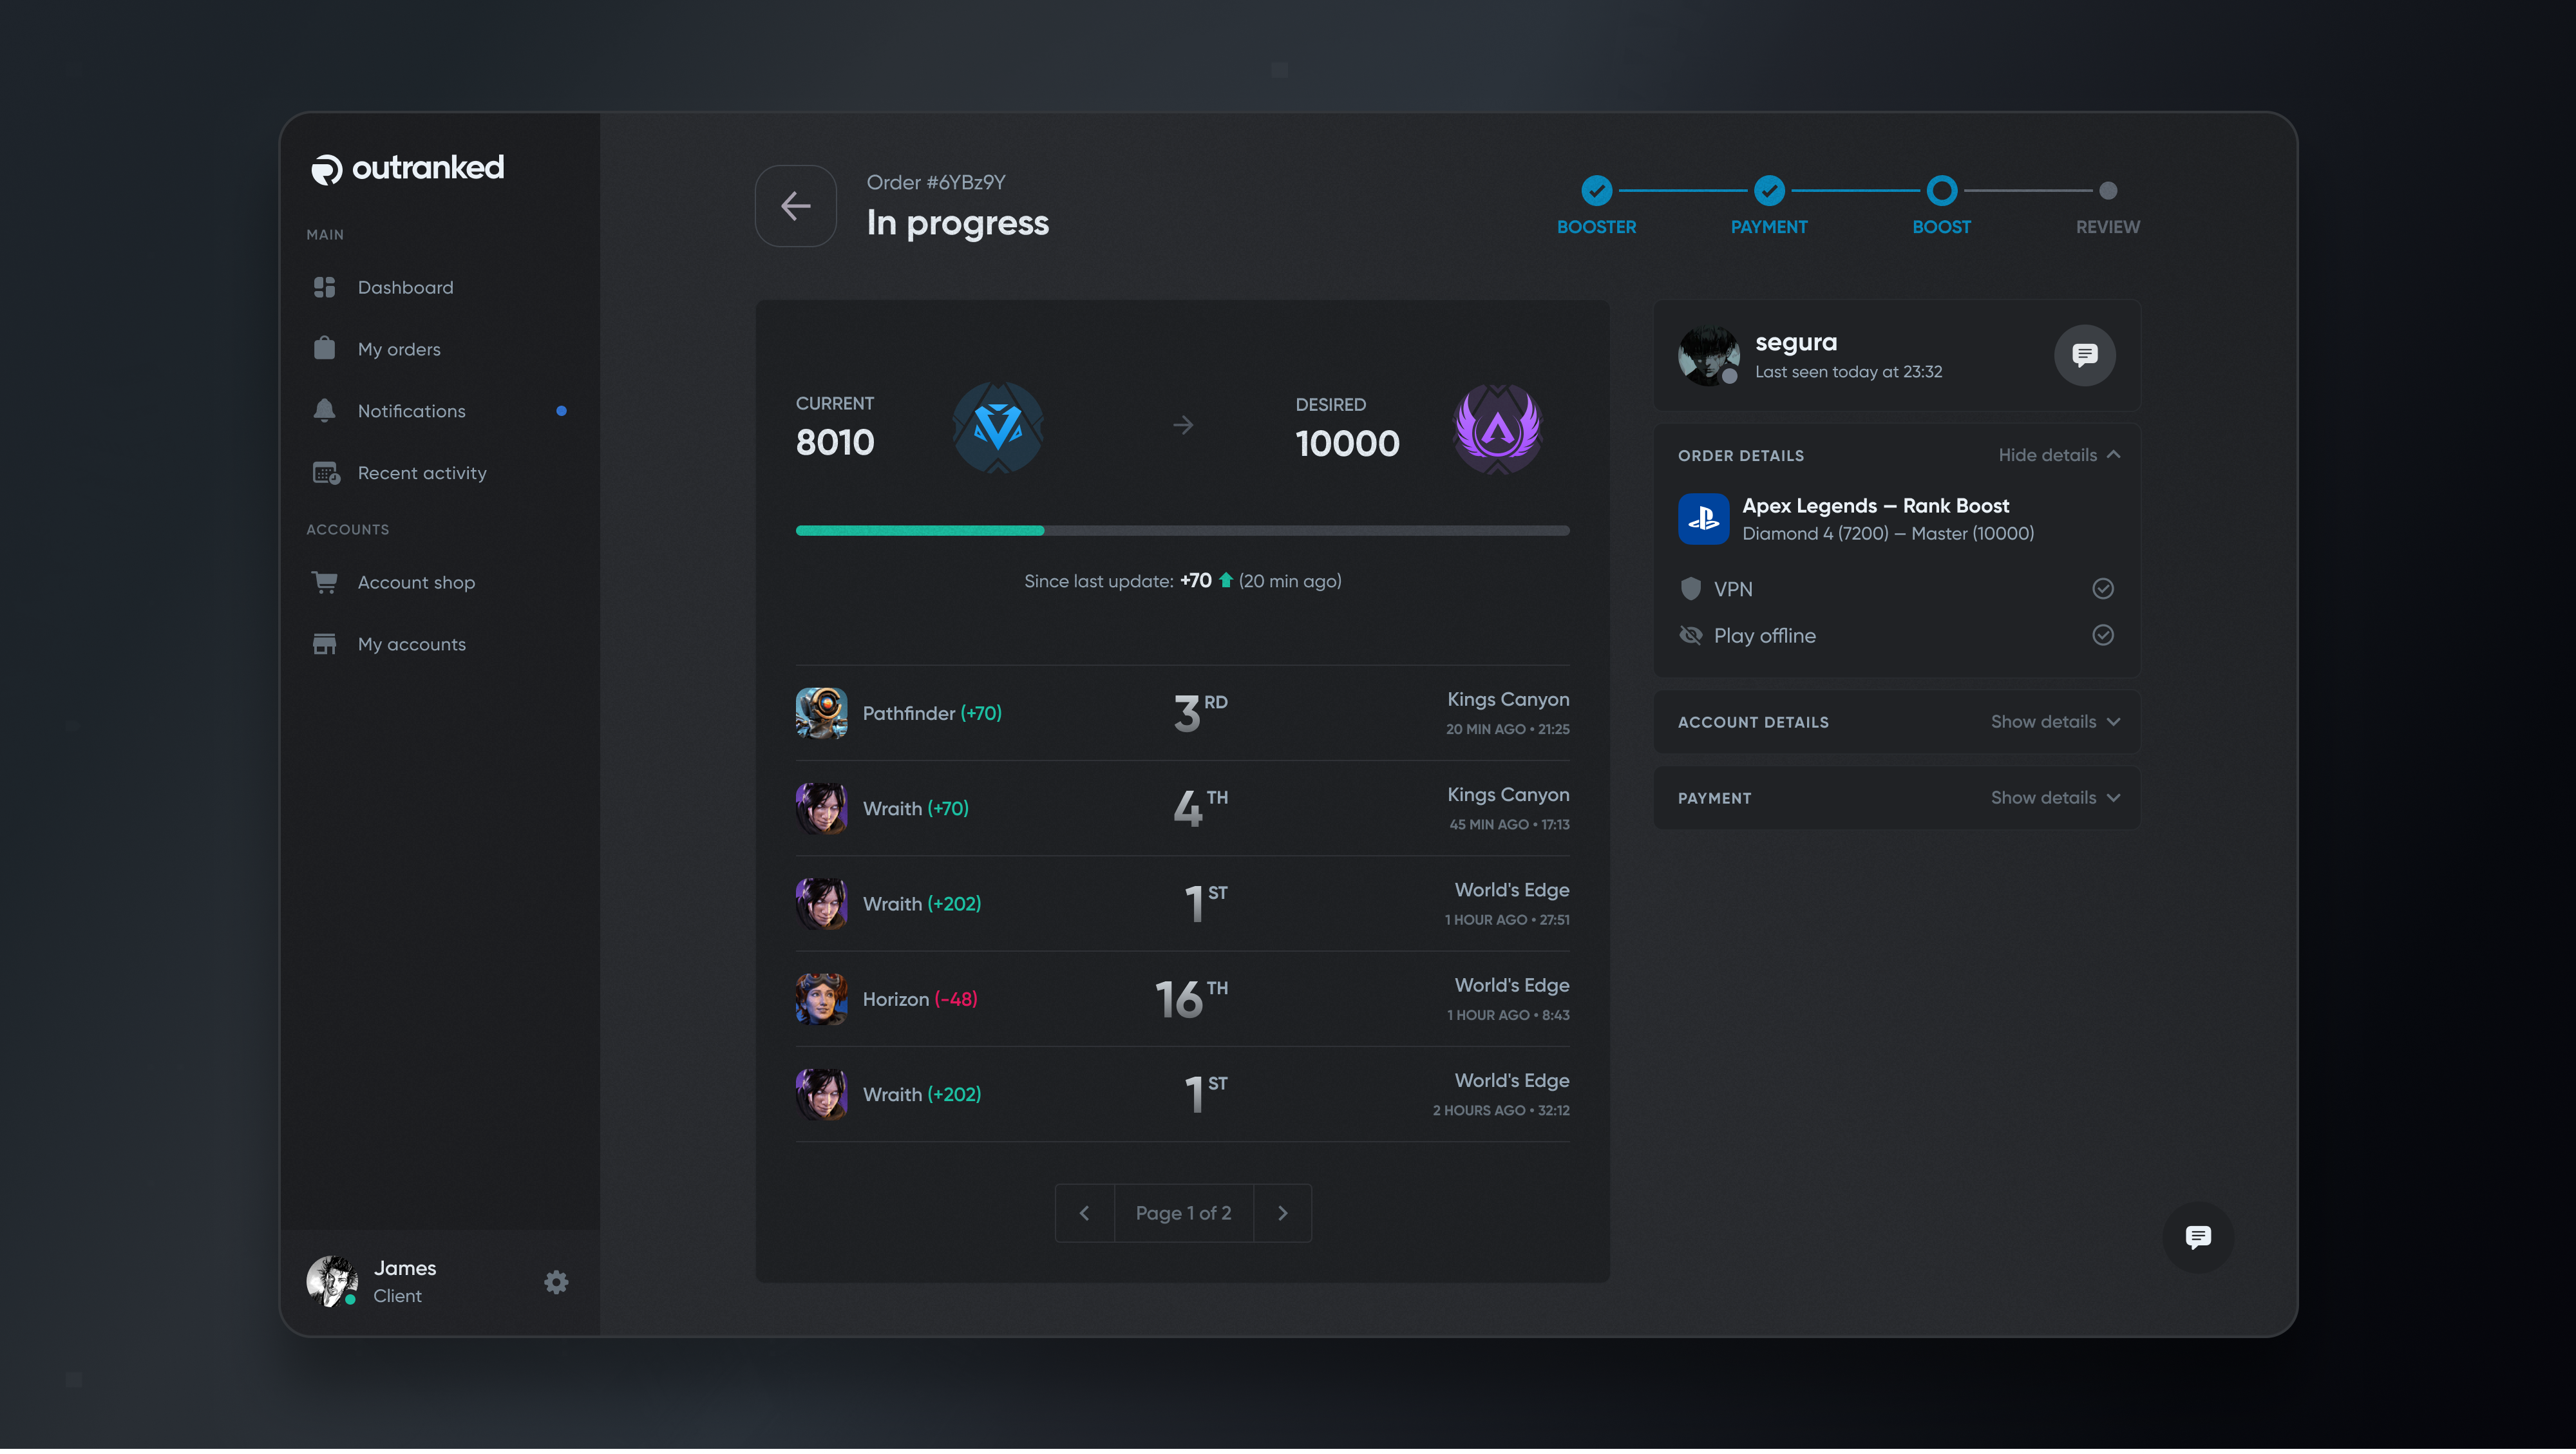
Task: Open settings via the gear next to James
Action: coord(556,1281)
